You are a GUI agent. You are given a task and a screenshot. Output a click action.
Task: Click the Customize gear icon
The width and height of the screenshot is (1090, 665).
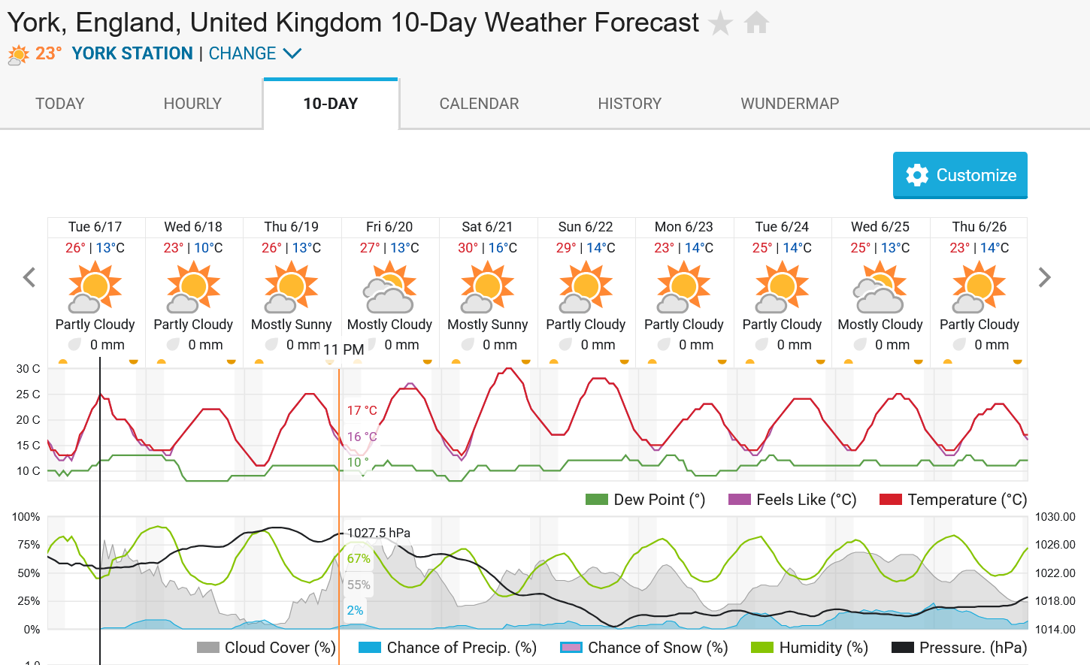tap(917, 175)
